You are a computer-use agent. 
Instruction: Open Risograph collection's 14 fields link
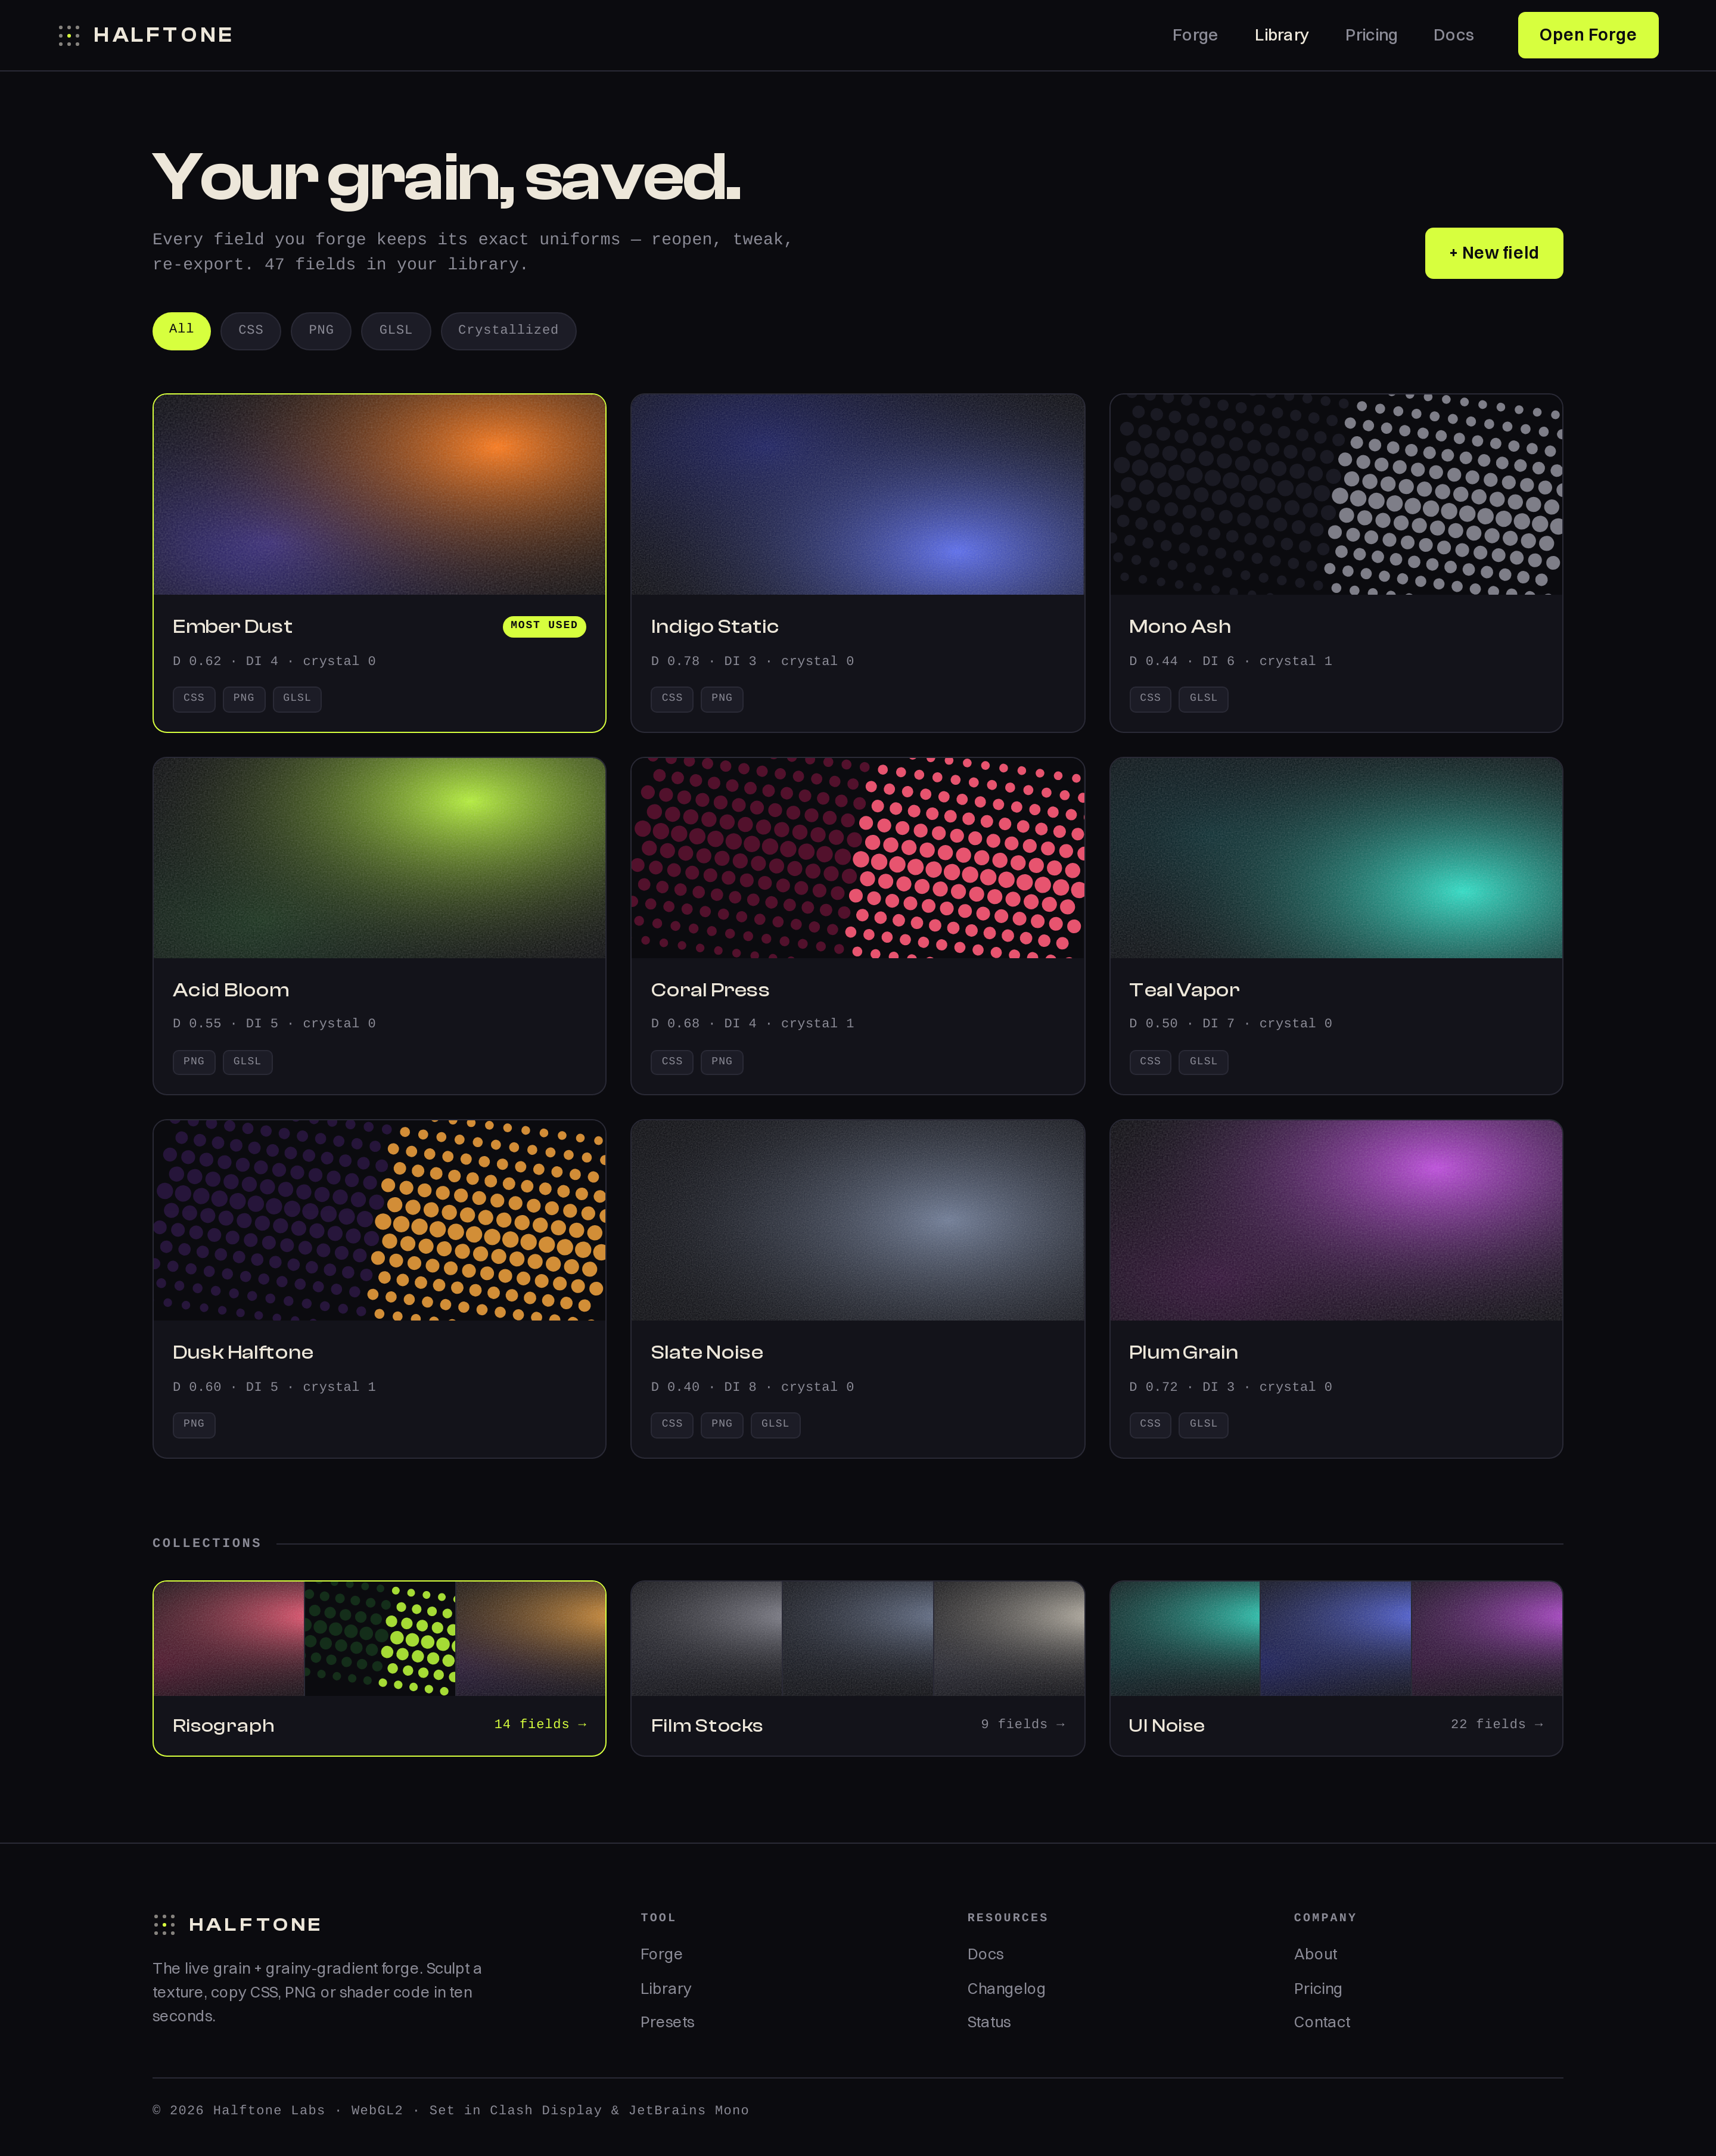pyautogui.click(x=540, y=1724)
